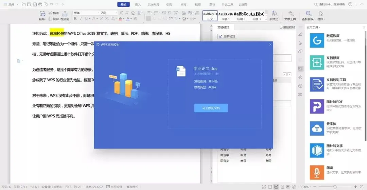Click 退出校对 button

[x=287, y=28]
